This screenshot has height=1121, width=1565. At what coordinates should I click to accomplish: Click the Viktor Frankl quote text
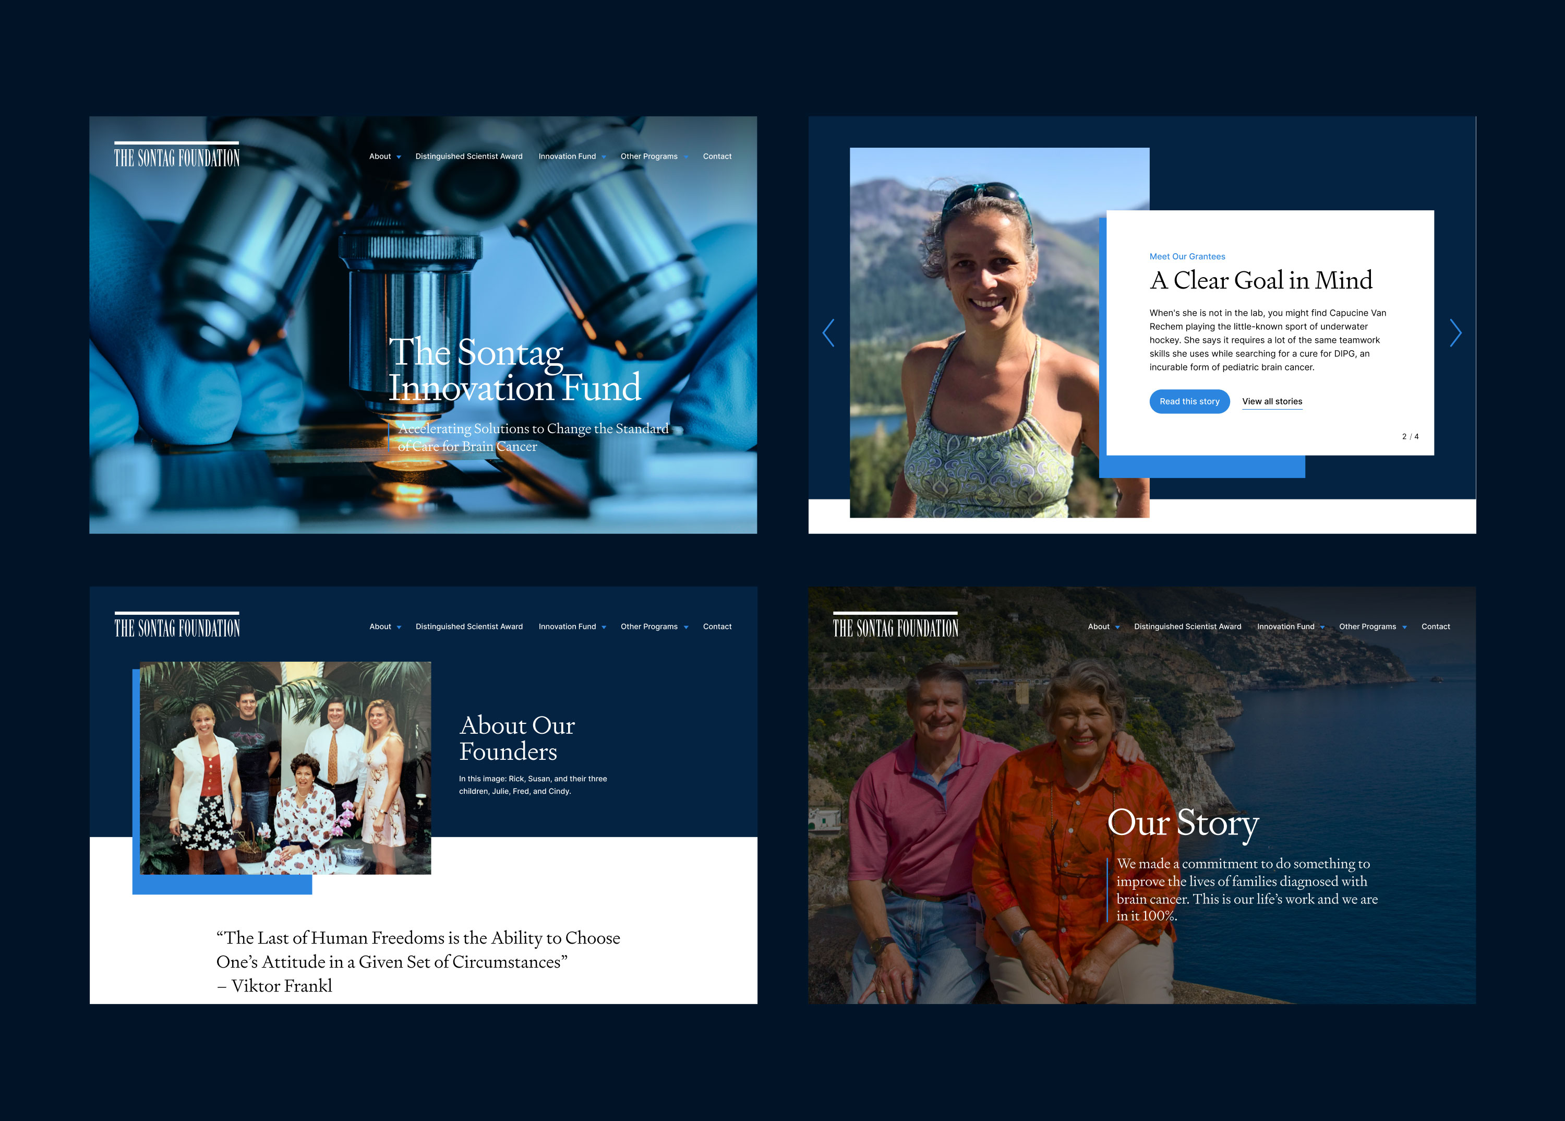click(x=418, y=962)
